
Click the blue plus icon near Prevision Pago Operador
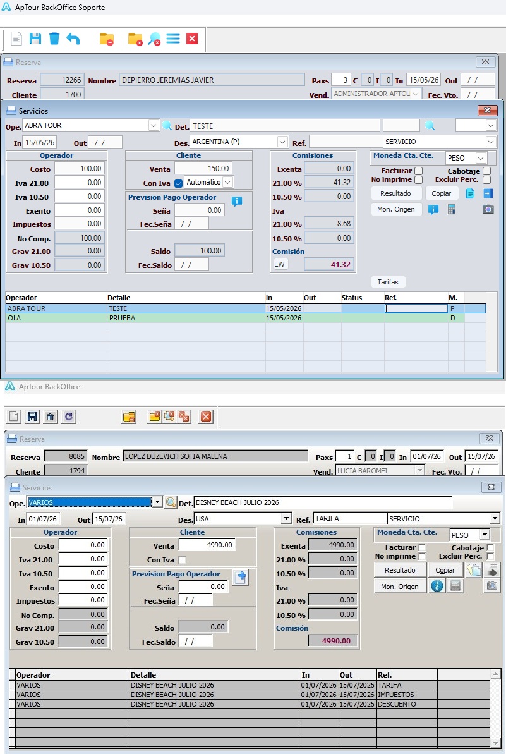pos(241,576)
